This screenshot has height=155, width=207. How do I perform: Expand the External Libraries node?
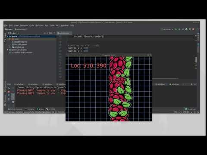tap(8, 50)
